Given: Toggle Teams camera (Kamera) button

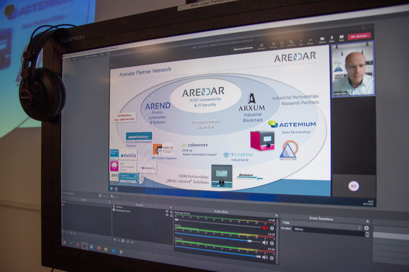Looking at the screenshot, I should tap(322, 39).
